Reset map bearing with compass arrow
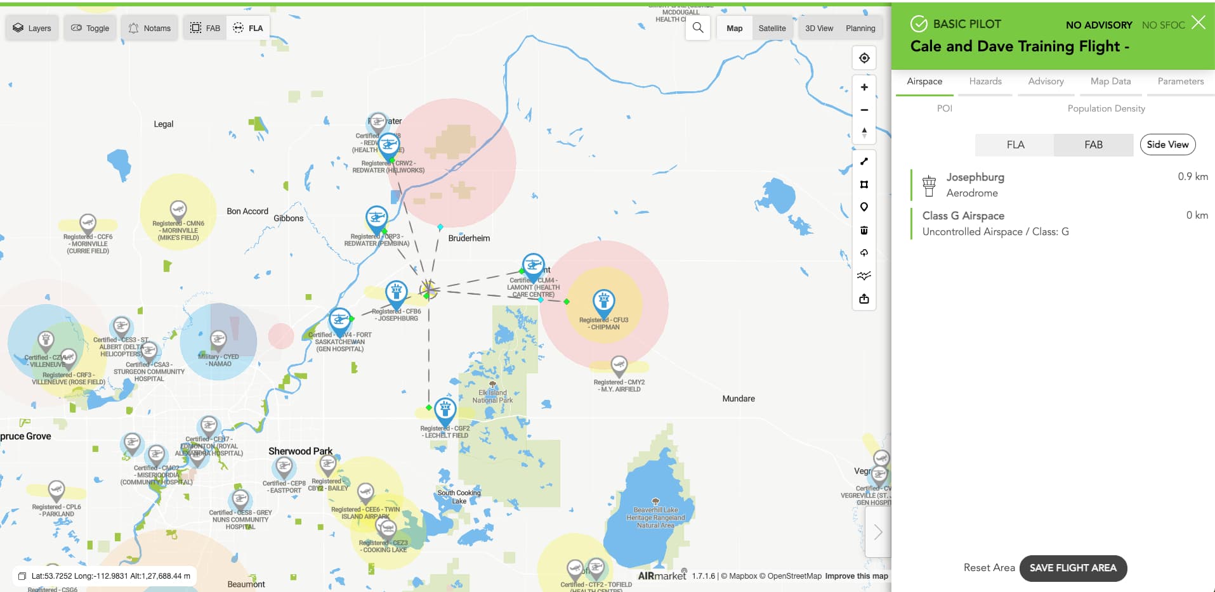 click(x=864, y=133)
